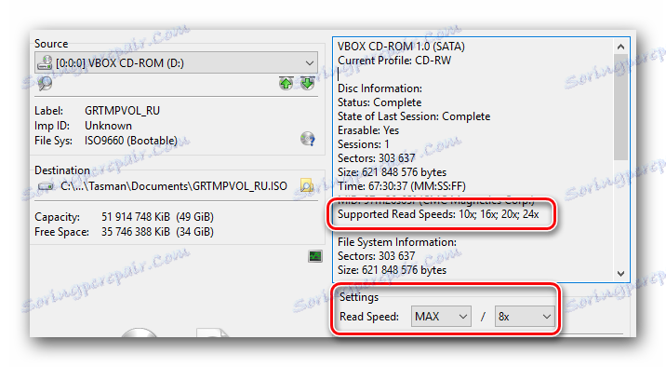The width and height of the screenshot is (666, 367).
Task: Open the Source drive VBOX CD-ROM dropdown
Action: (x=176, y=63)
